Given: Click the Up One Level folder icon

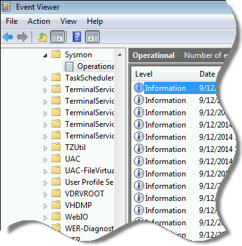Looking at the screenshot, I should pos(42,37).
